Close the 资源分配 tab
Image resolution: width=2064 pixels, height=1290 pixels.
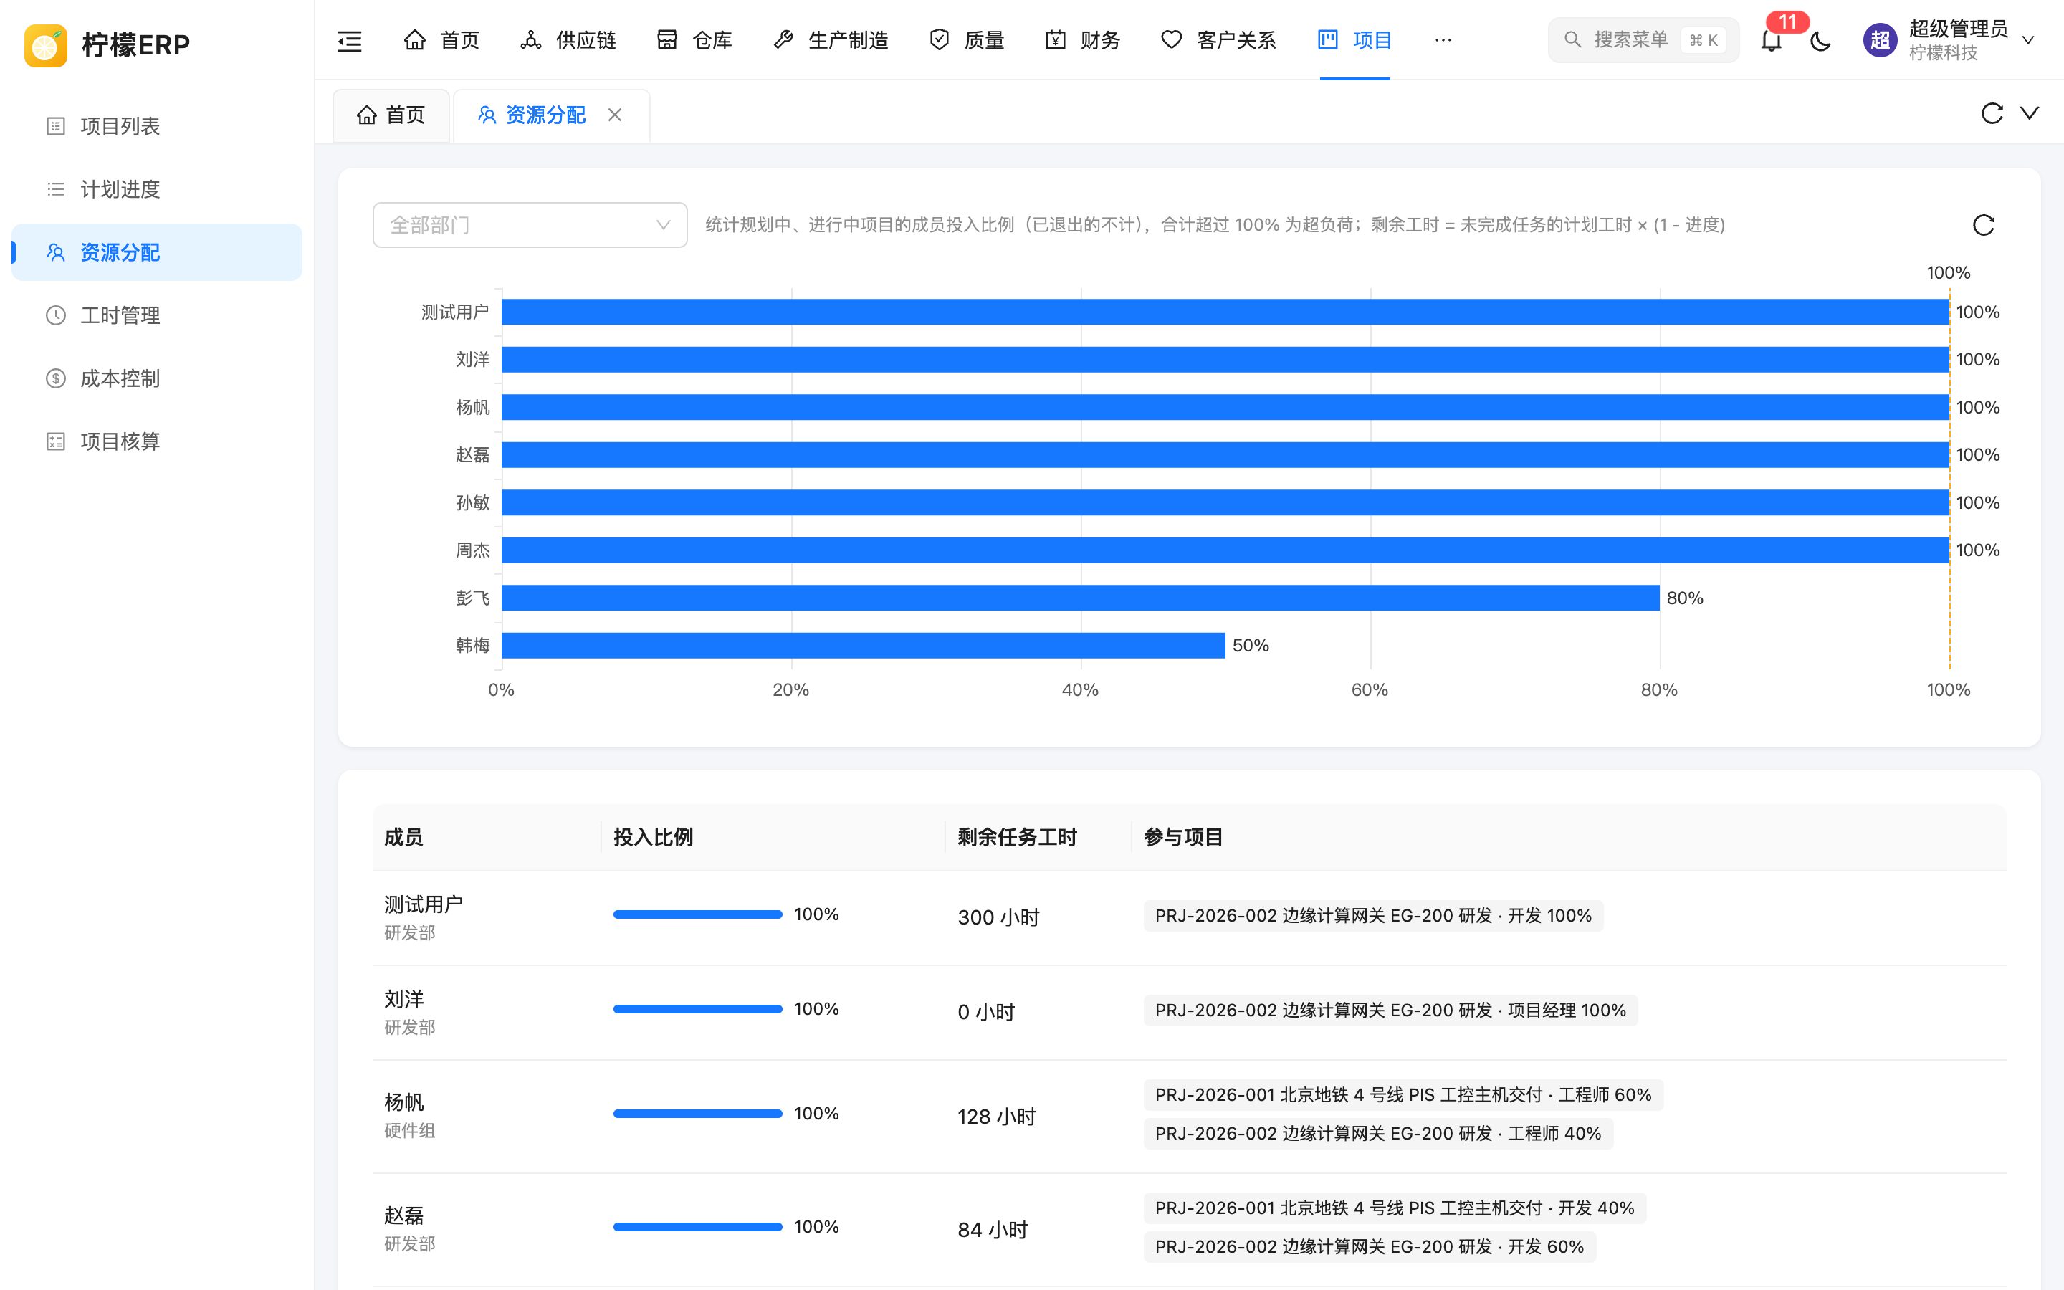[x=615, y=115]
